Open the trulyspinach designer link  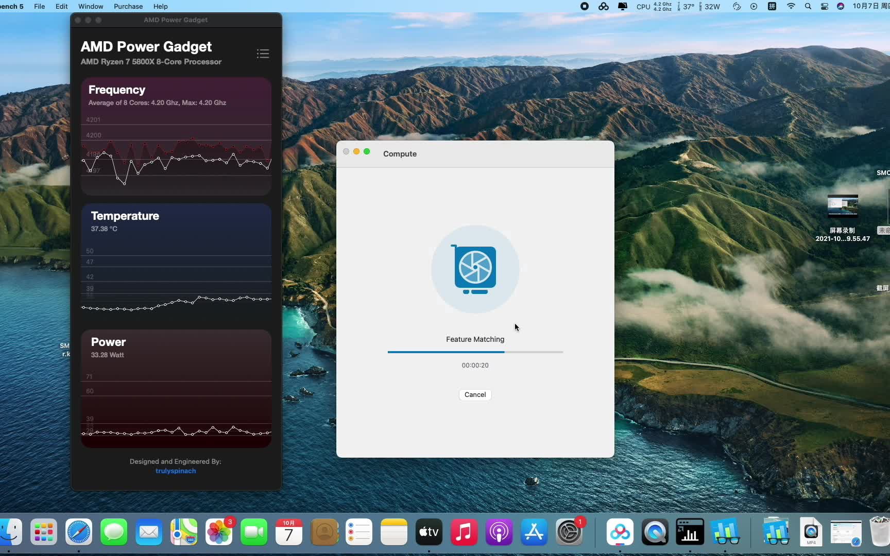tap(176, 471)
